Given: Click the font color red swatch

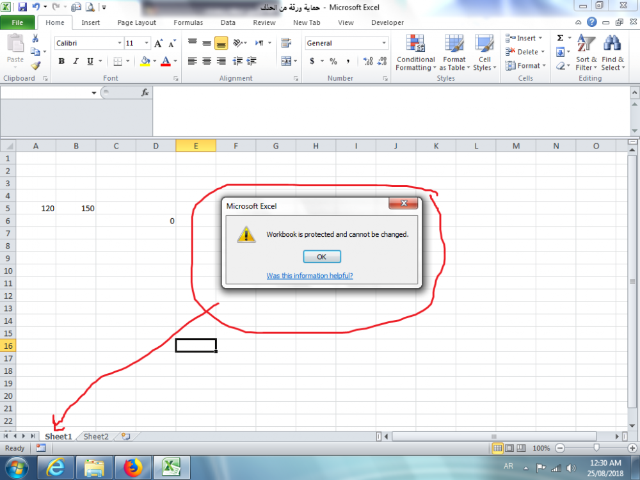Looking at the screenshot, I should point(166,61).
